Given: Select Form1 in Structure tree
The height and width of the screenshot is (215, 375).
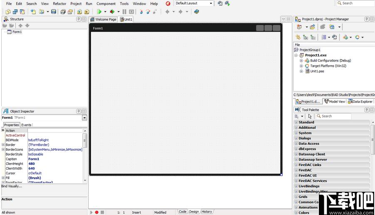Looking at the screenshot, I should point(17,32).
